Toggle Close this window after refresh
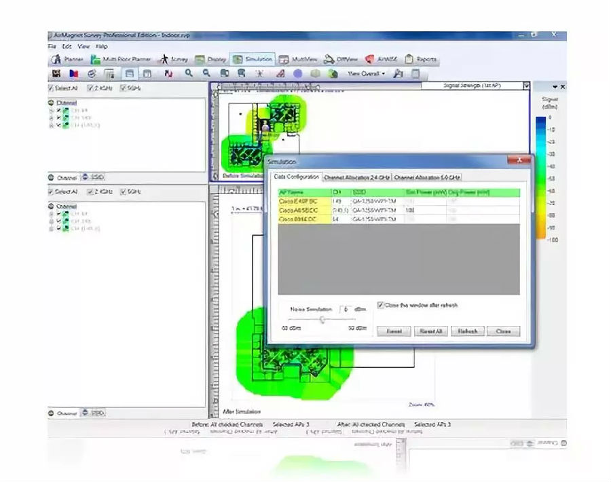Image resolution: width=611 pixels, height=482 pixels. click(380, 305)
